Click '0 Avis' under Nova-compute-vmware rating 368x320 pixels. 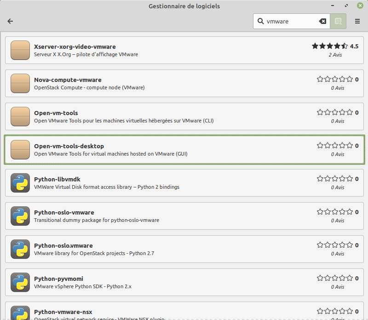click(x=338, y=88)
